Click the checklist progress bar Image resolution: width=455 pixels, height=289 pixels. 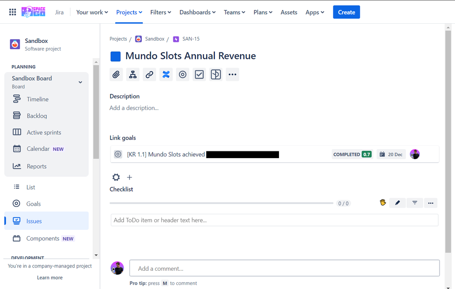tap(222, 203)
